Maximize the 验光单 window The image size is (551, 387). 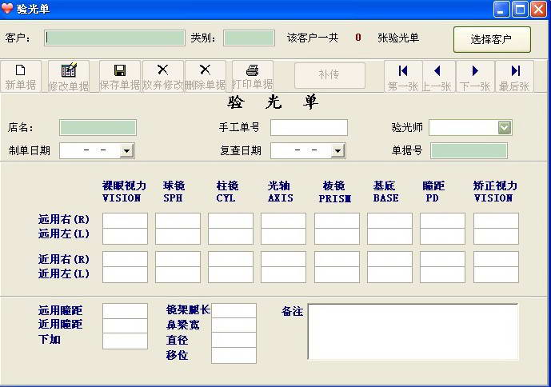click(x=520, y=9)
